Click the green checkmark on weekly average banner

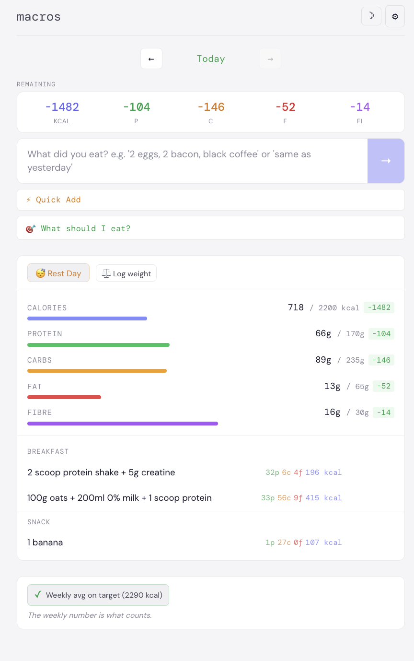click(38, 595)
